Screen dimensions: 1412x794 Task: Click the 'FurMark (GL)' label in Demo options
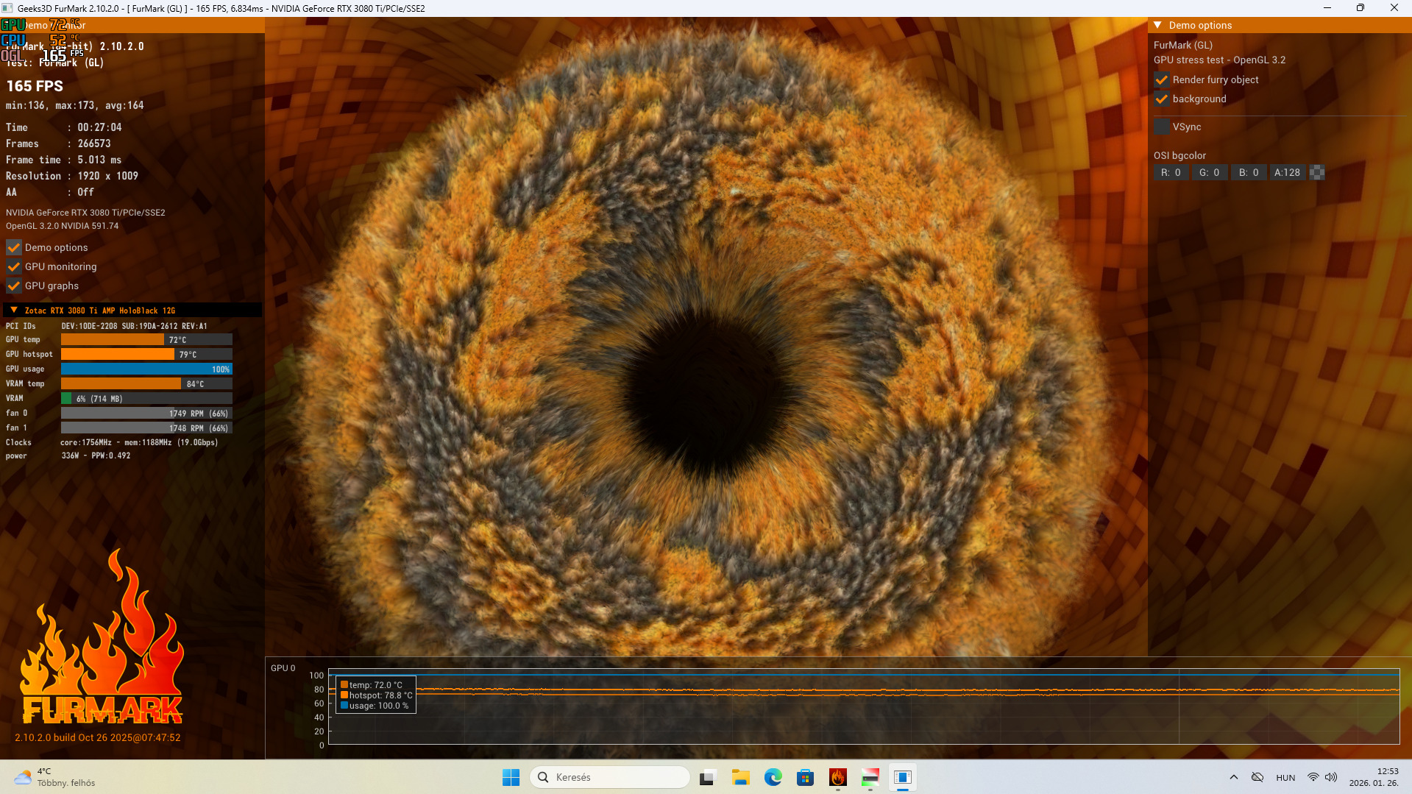1182,45
